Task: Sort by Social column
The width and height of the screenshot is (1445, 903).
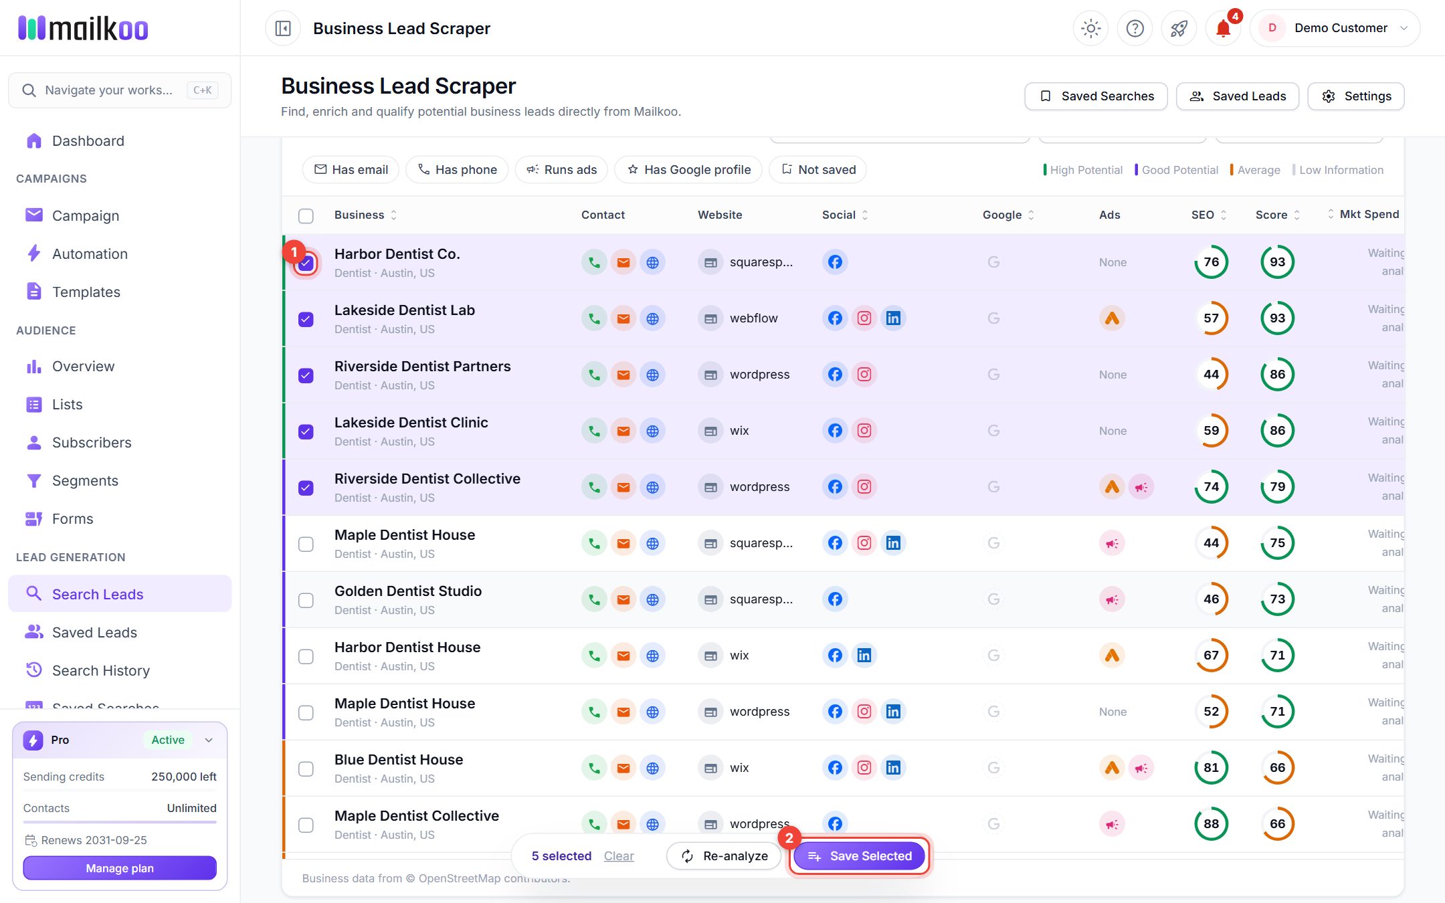Action: pos(845,215)
